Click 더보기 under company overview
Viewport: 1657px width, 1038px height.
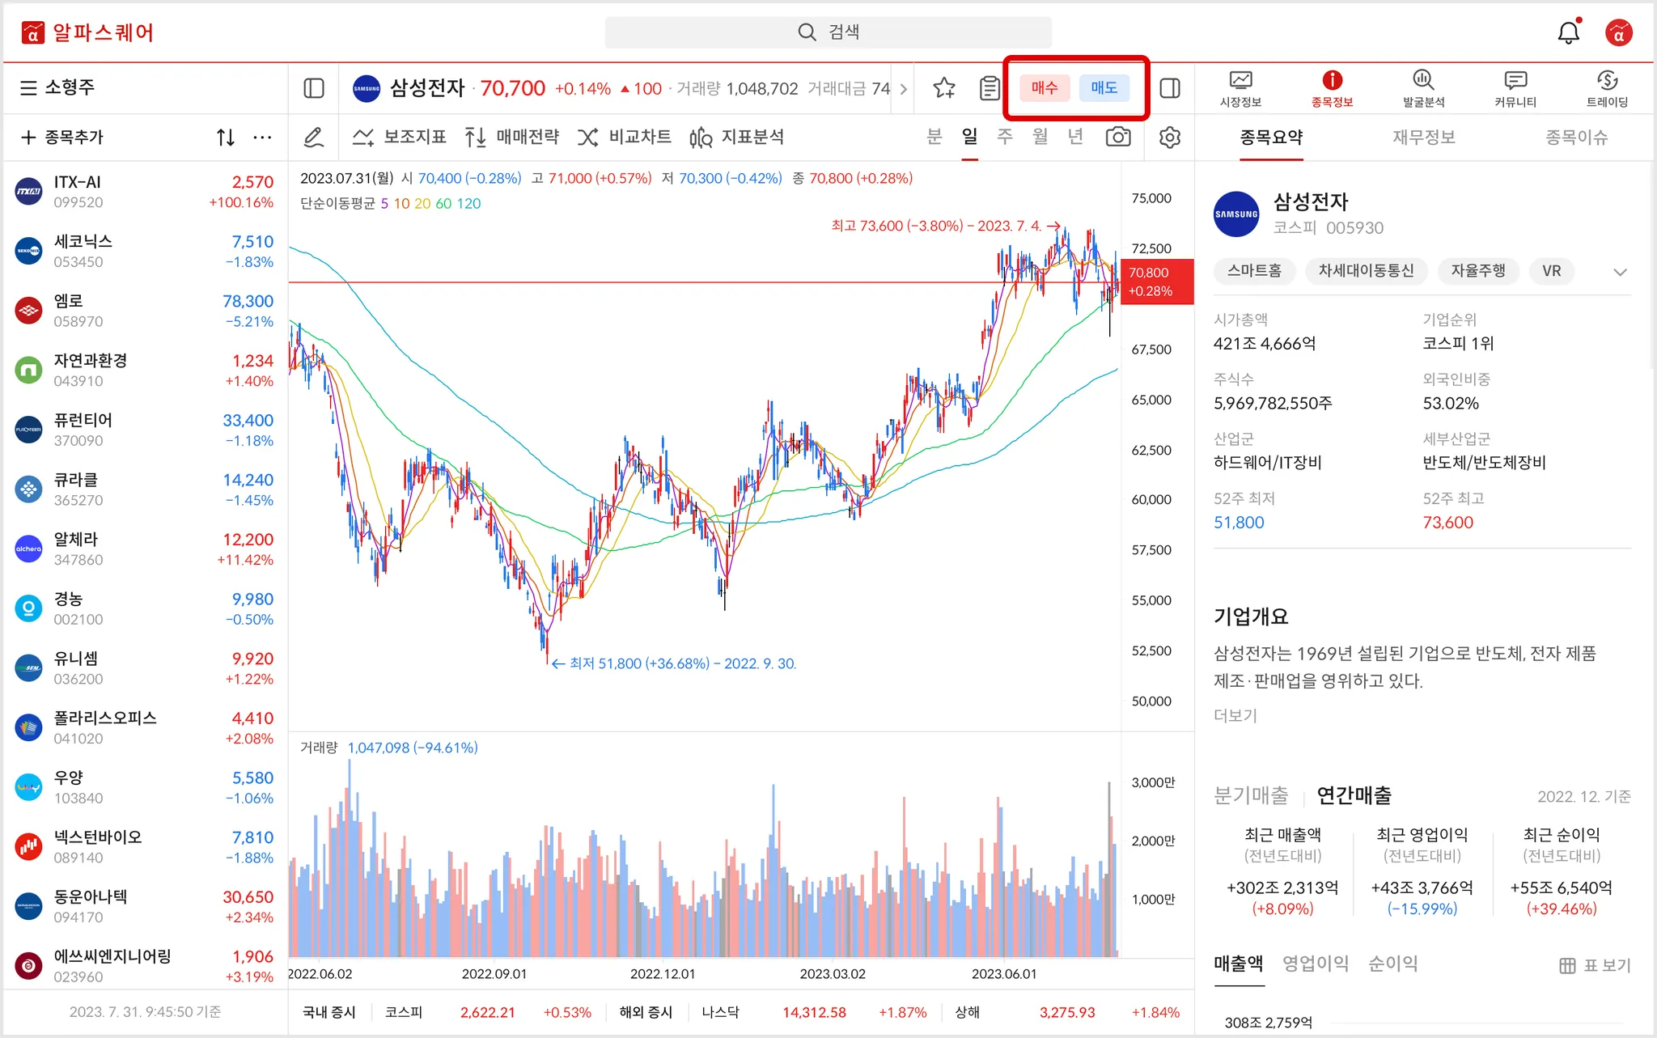coord(1235,715)
